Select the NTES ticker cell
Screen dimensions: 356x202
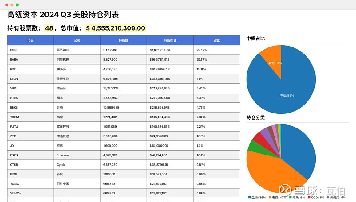point(30,98)
